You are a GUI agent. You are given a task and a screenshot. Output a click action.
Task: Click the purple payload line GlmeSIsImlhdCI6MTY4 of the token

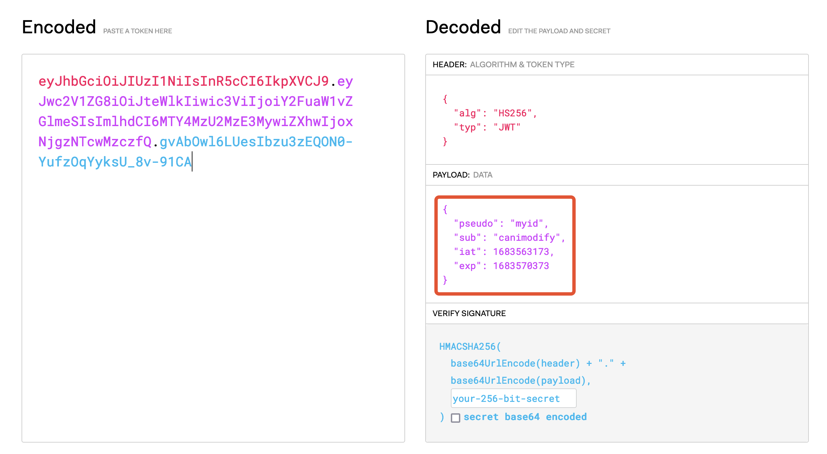pyautogui.click(x=195, y=122)
